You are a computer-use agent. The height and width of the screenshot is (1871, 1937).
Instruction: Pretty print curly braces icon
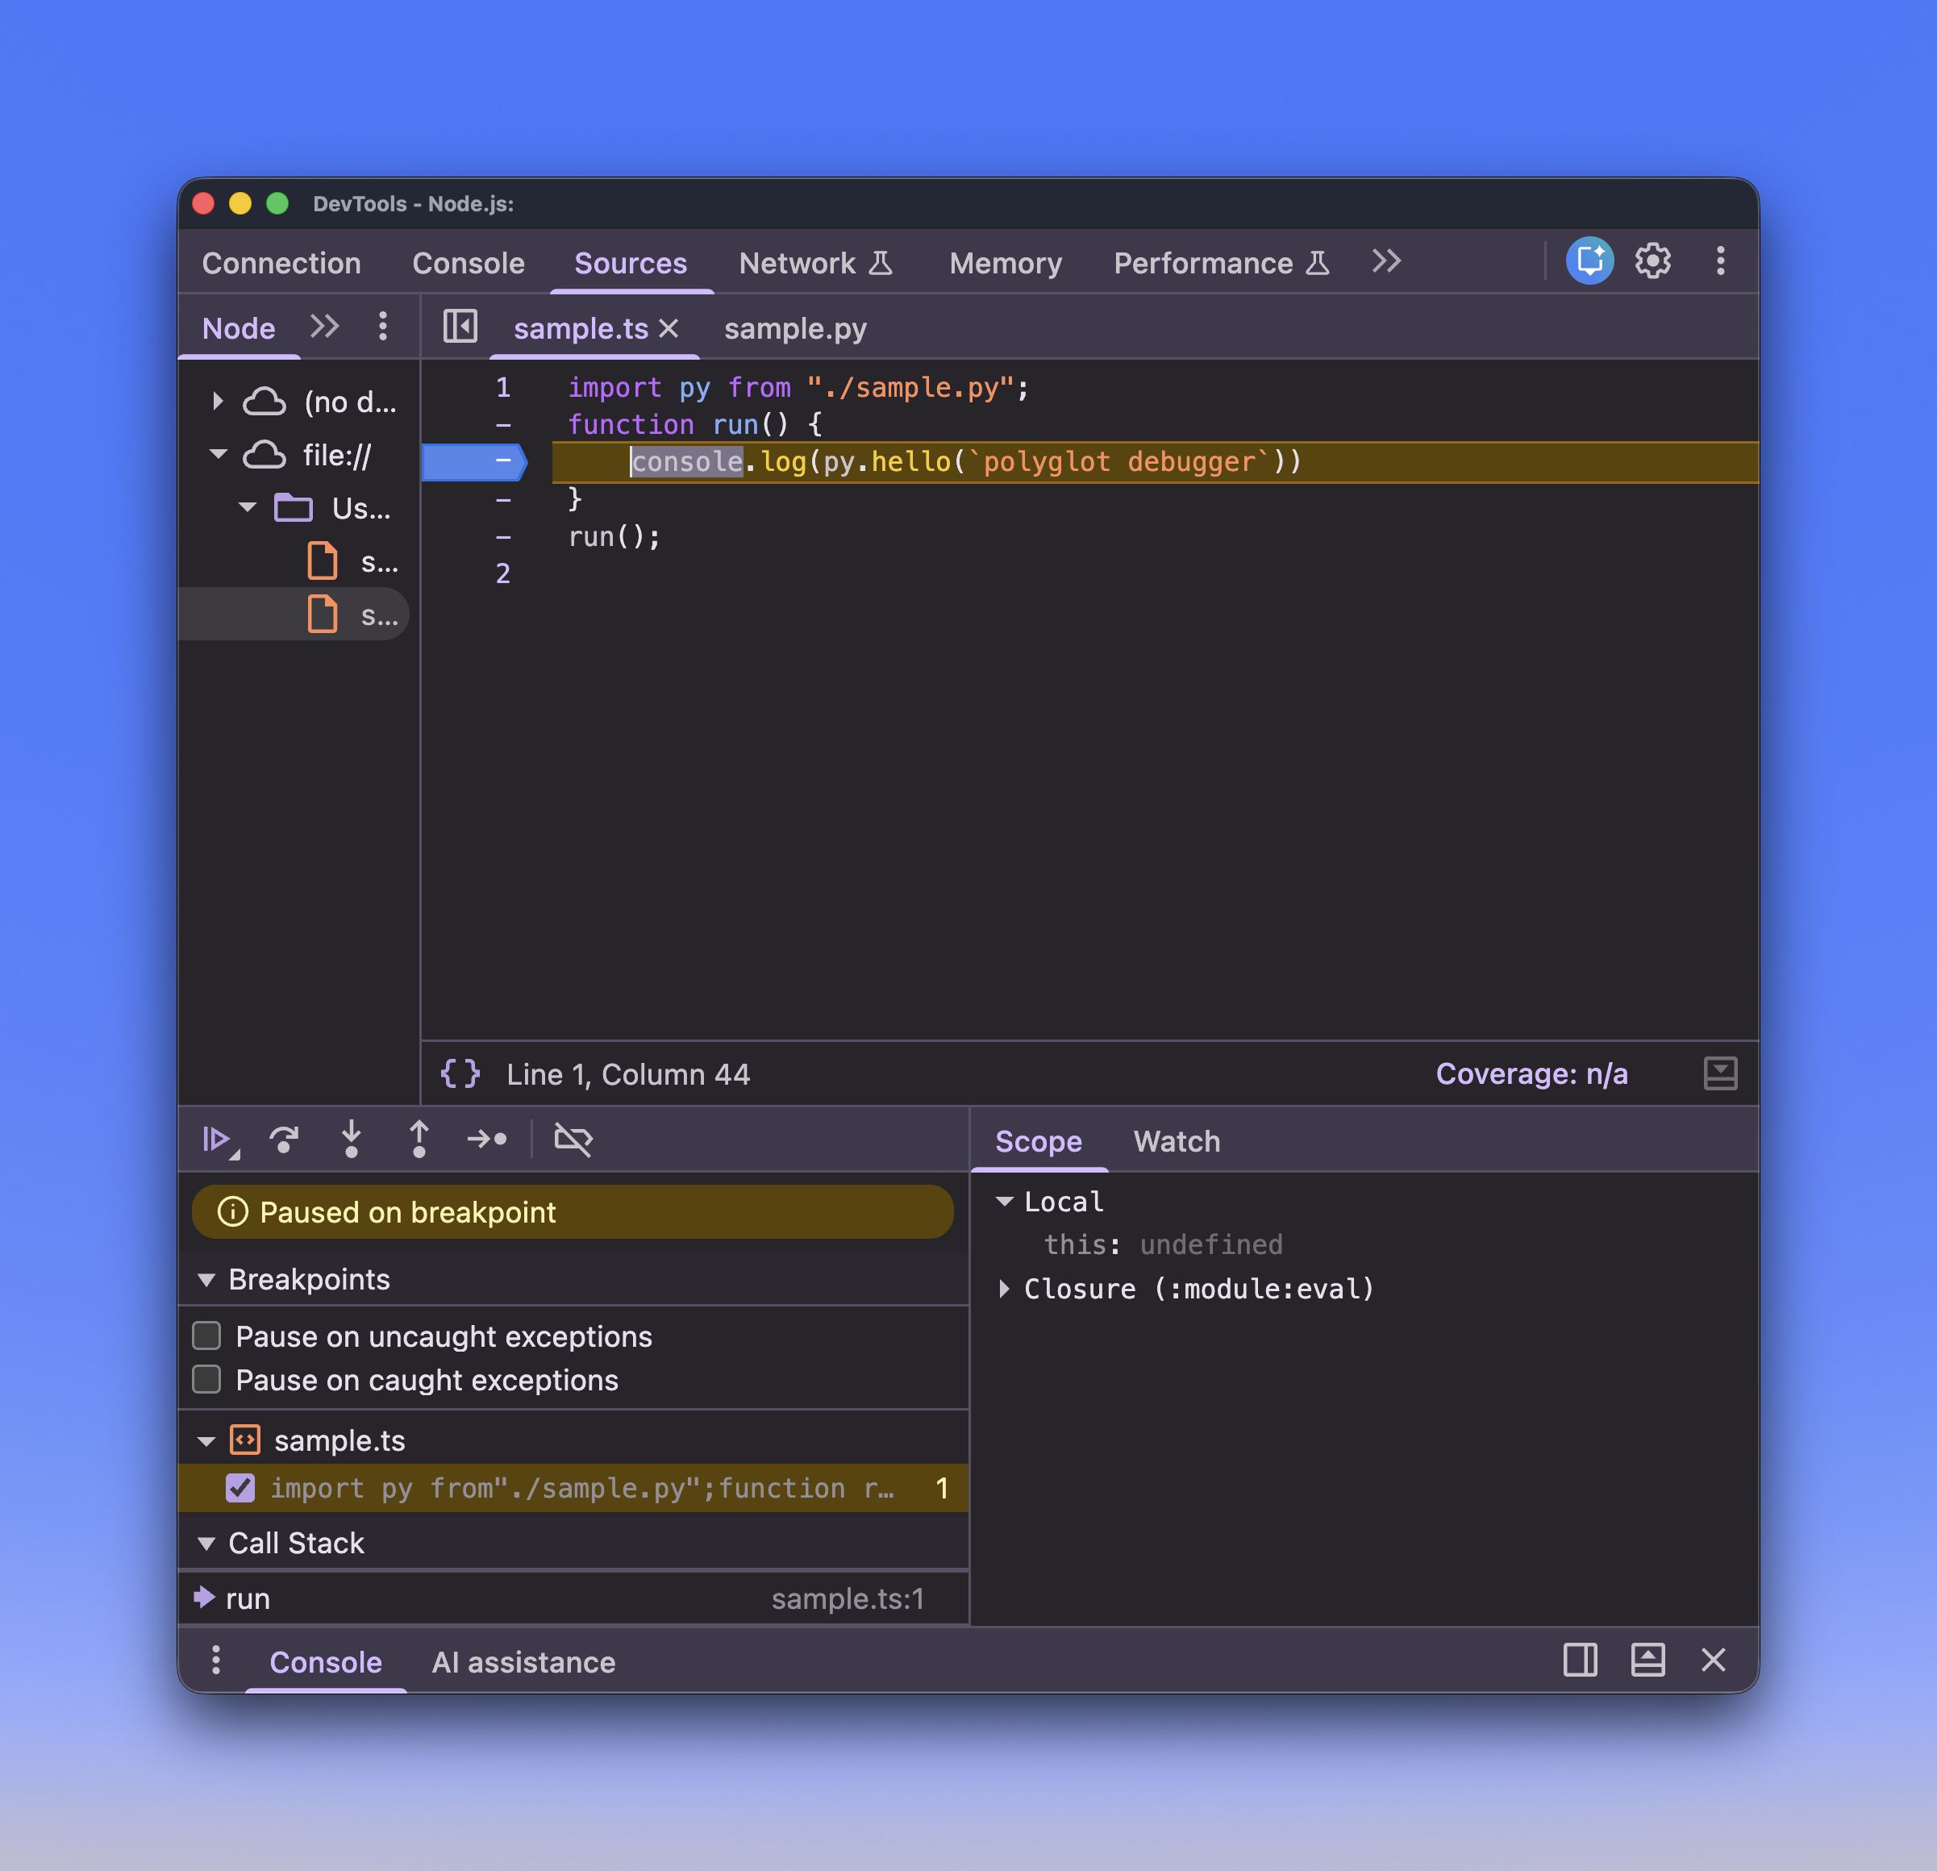(460, 1073)
